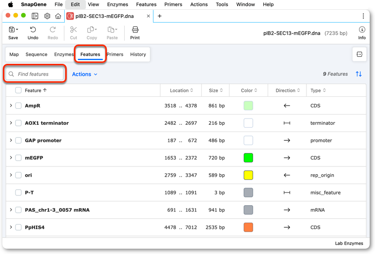Check the AOX1 terminator checkbox
This screenshot has height=254, width=375.
click(x=18, y=123)
